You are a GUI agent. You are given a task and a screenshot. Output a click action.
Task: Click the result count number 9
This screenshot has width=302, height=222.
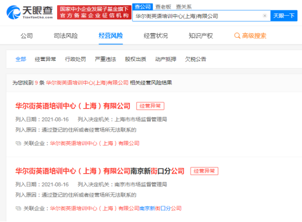point(36,83)
